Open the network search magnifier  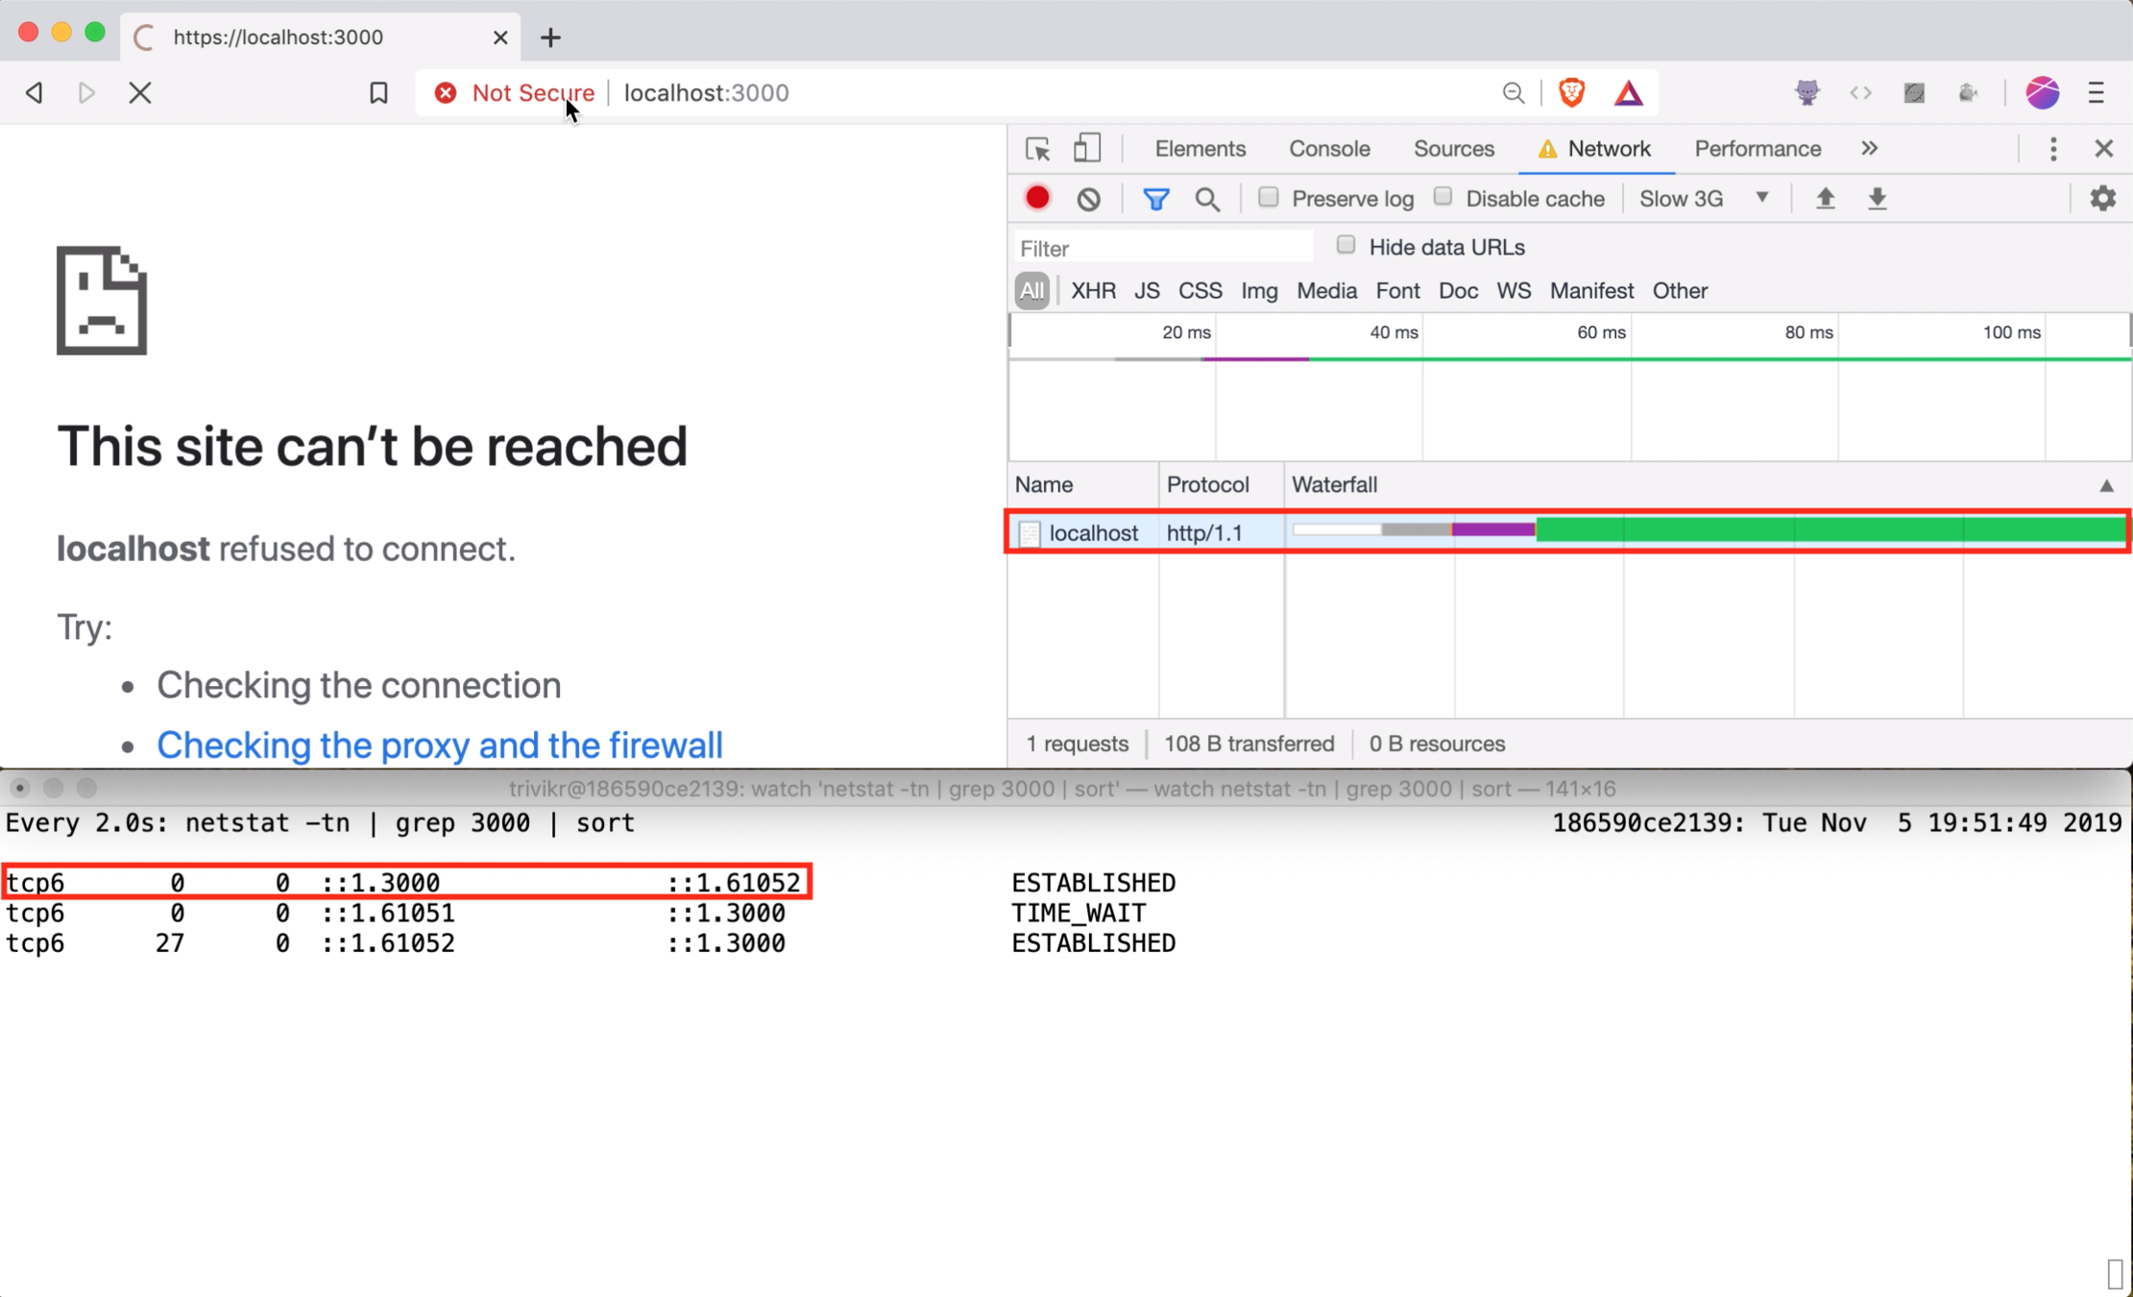point(1206,199)
